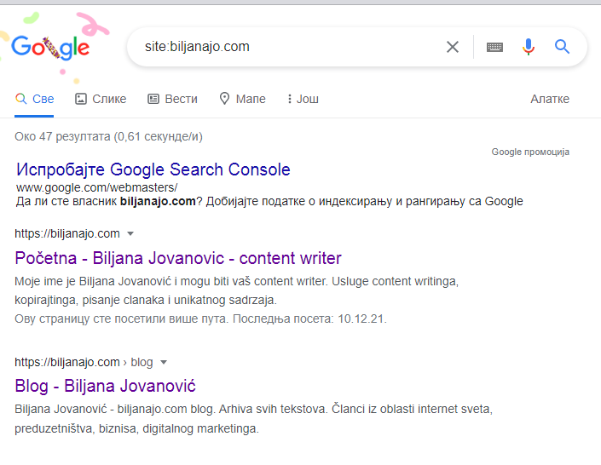Select the Све results tab
The image size is (601, 465).
coord(34,99)
